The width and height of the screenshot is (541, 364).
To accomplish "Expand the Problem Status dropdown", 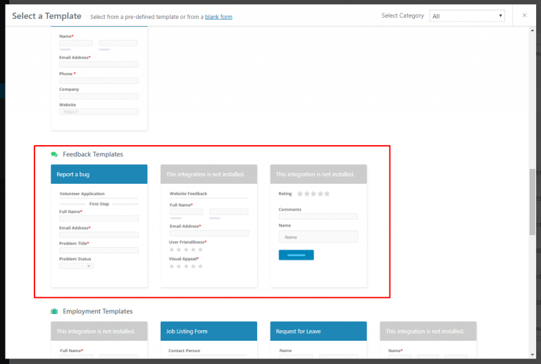I will [76, 266].
